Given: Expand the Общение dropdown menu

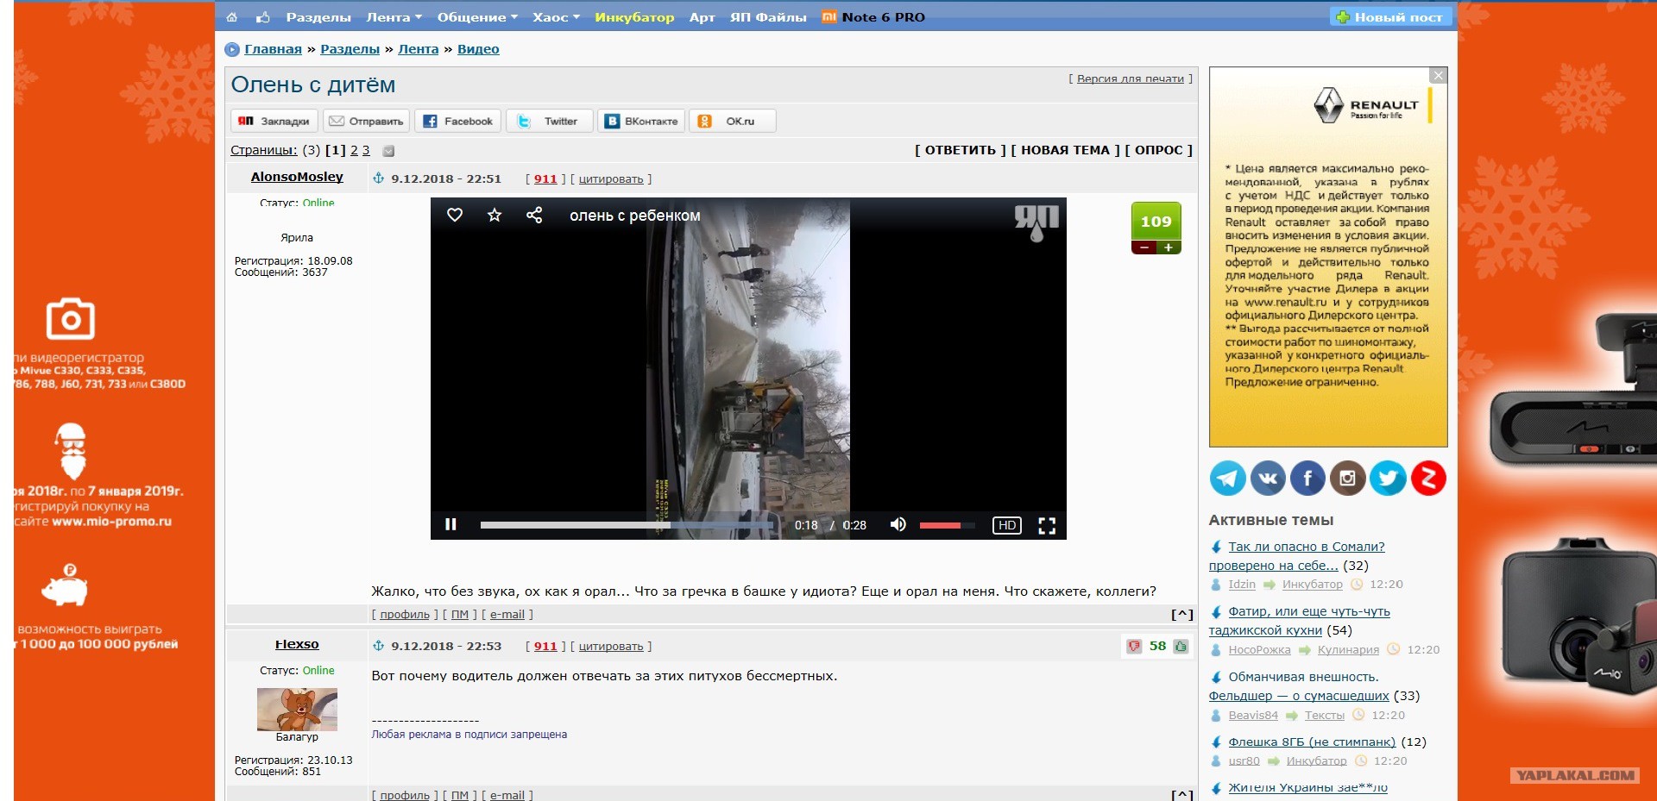Looking at the screenshot, I should [477, 17].
